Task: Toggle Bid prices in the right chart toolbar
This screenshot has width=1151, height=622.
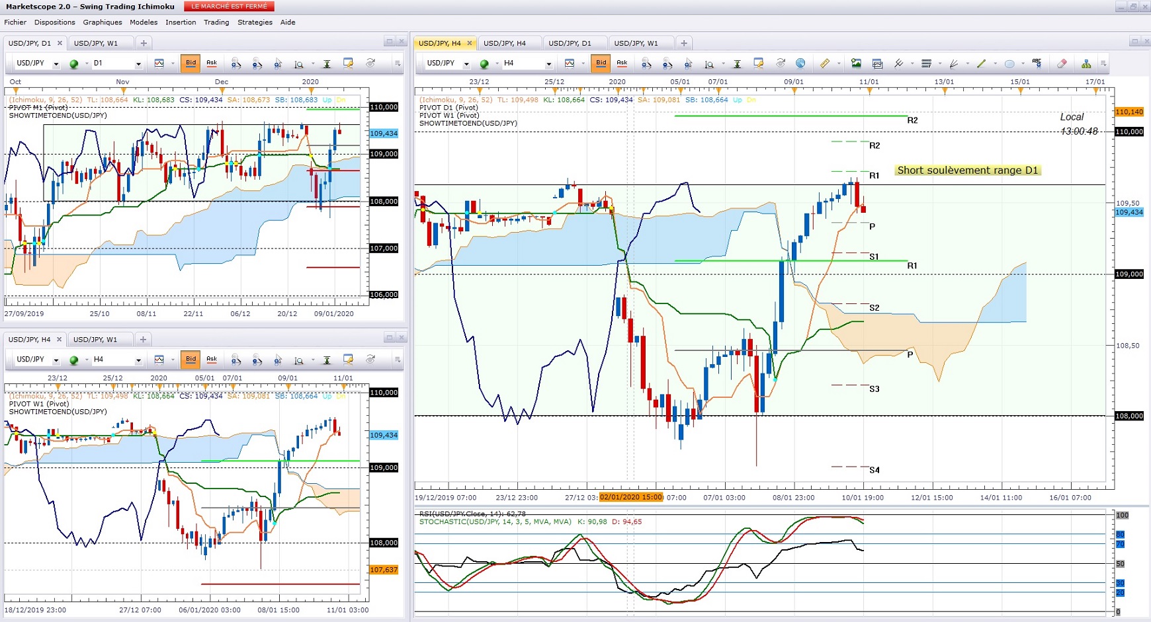Action: coord(601,63)
